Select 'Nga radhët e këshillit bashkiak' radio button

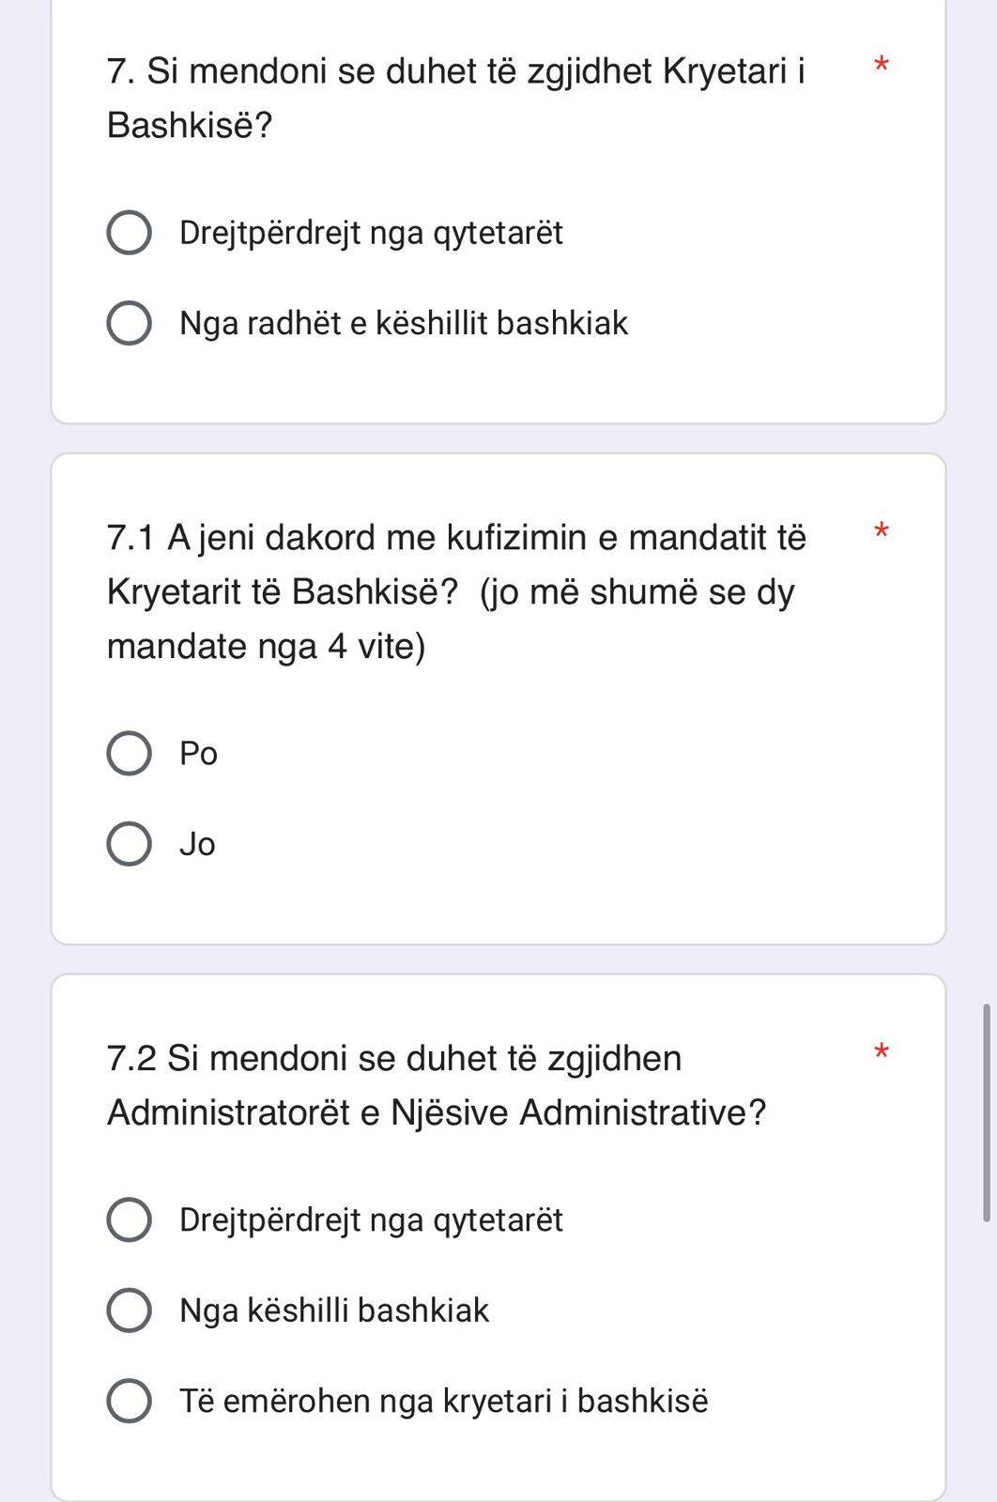click(x=130, y=323)
